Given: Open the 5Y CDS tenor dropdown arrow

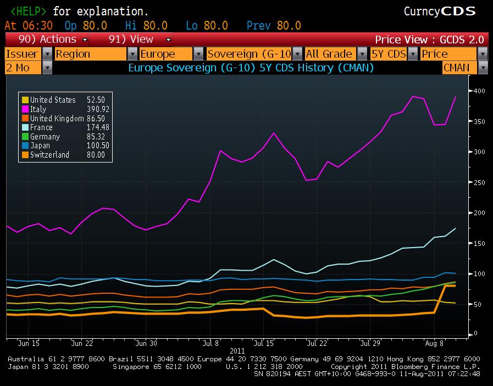Looking at the screenshot, I should (413, 54).
